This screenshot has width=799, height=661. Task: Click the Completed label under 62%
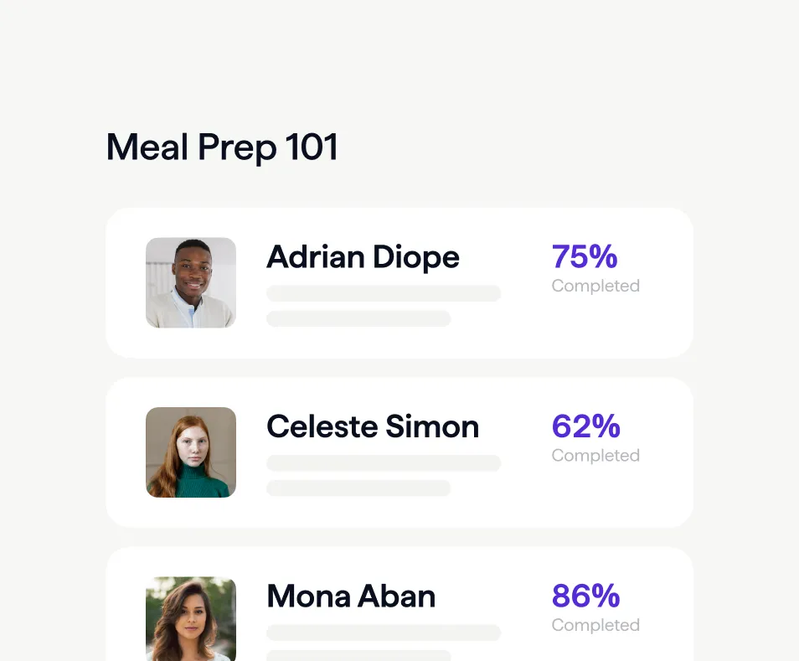pyautogui.click(x=595, y=455)
